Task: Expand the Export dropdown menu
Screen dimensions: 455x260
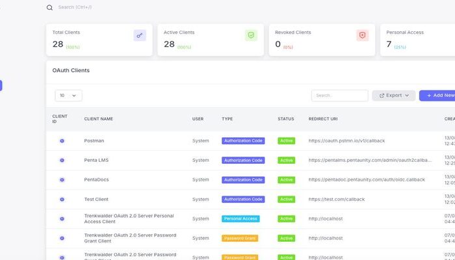Action: click(x=393, y=96)
